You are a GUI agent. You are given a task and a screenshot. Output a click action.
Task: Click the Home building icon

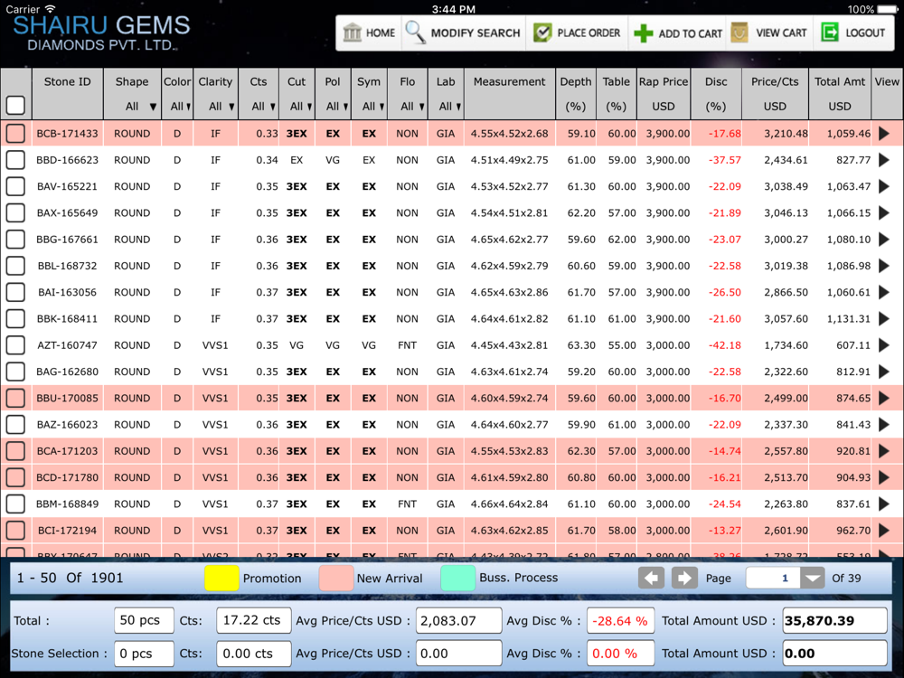point(352,33)
